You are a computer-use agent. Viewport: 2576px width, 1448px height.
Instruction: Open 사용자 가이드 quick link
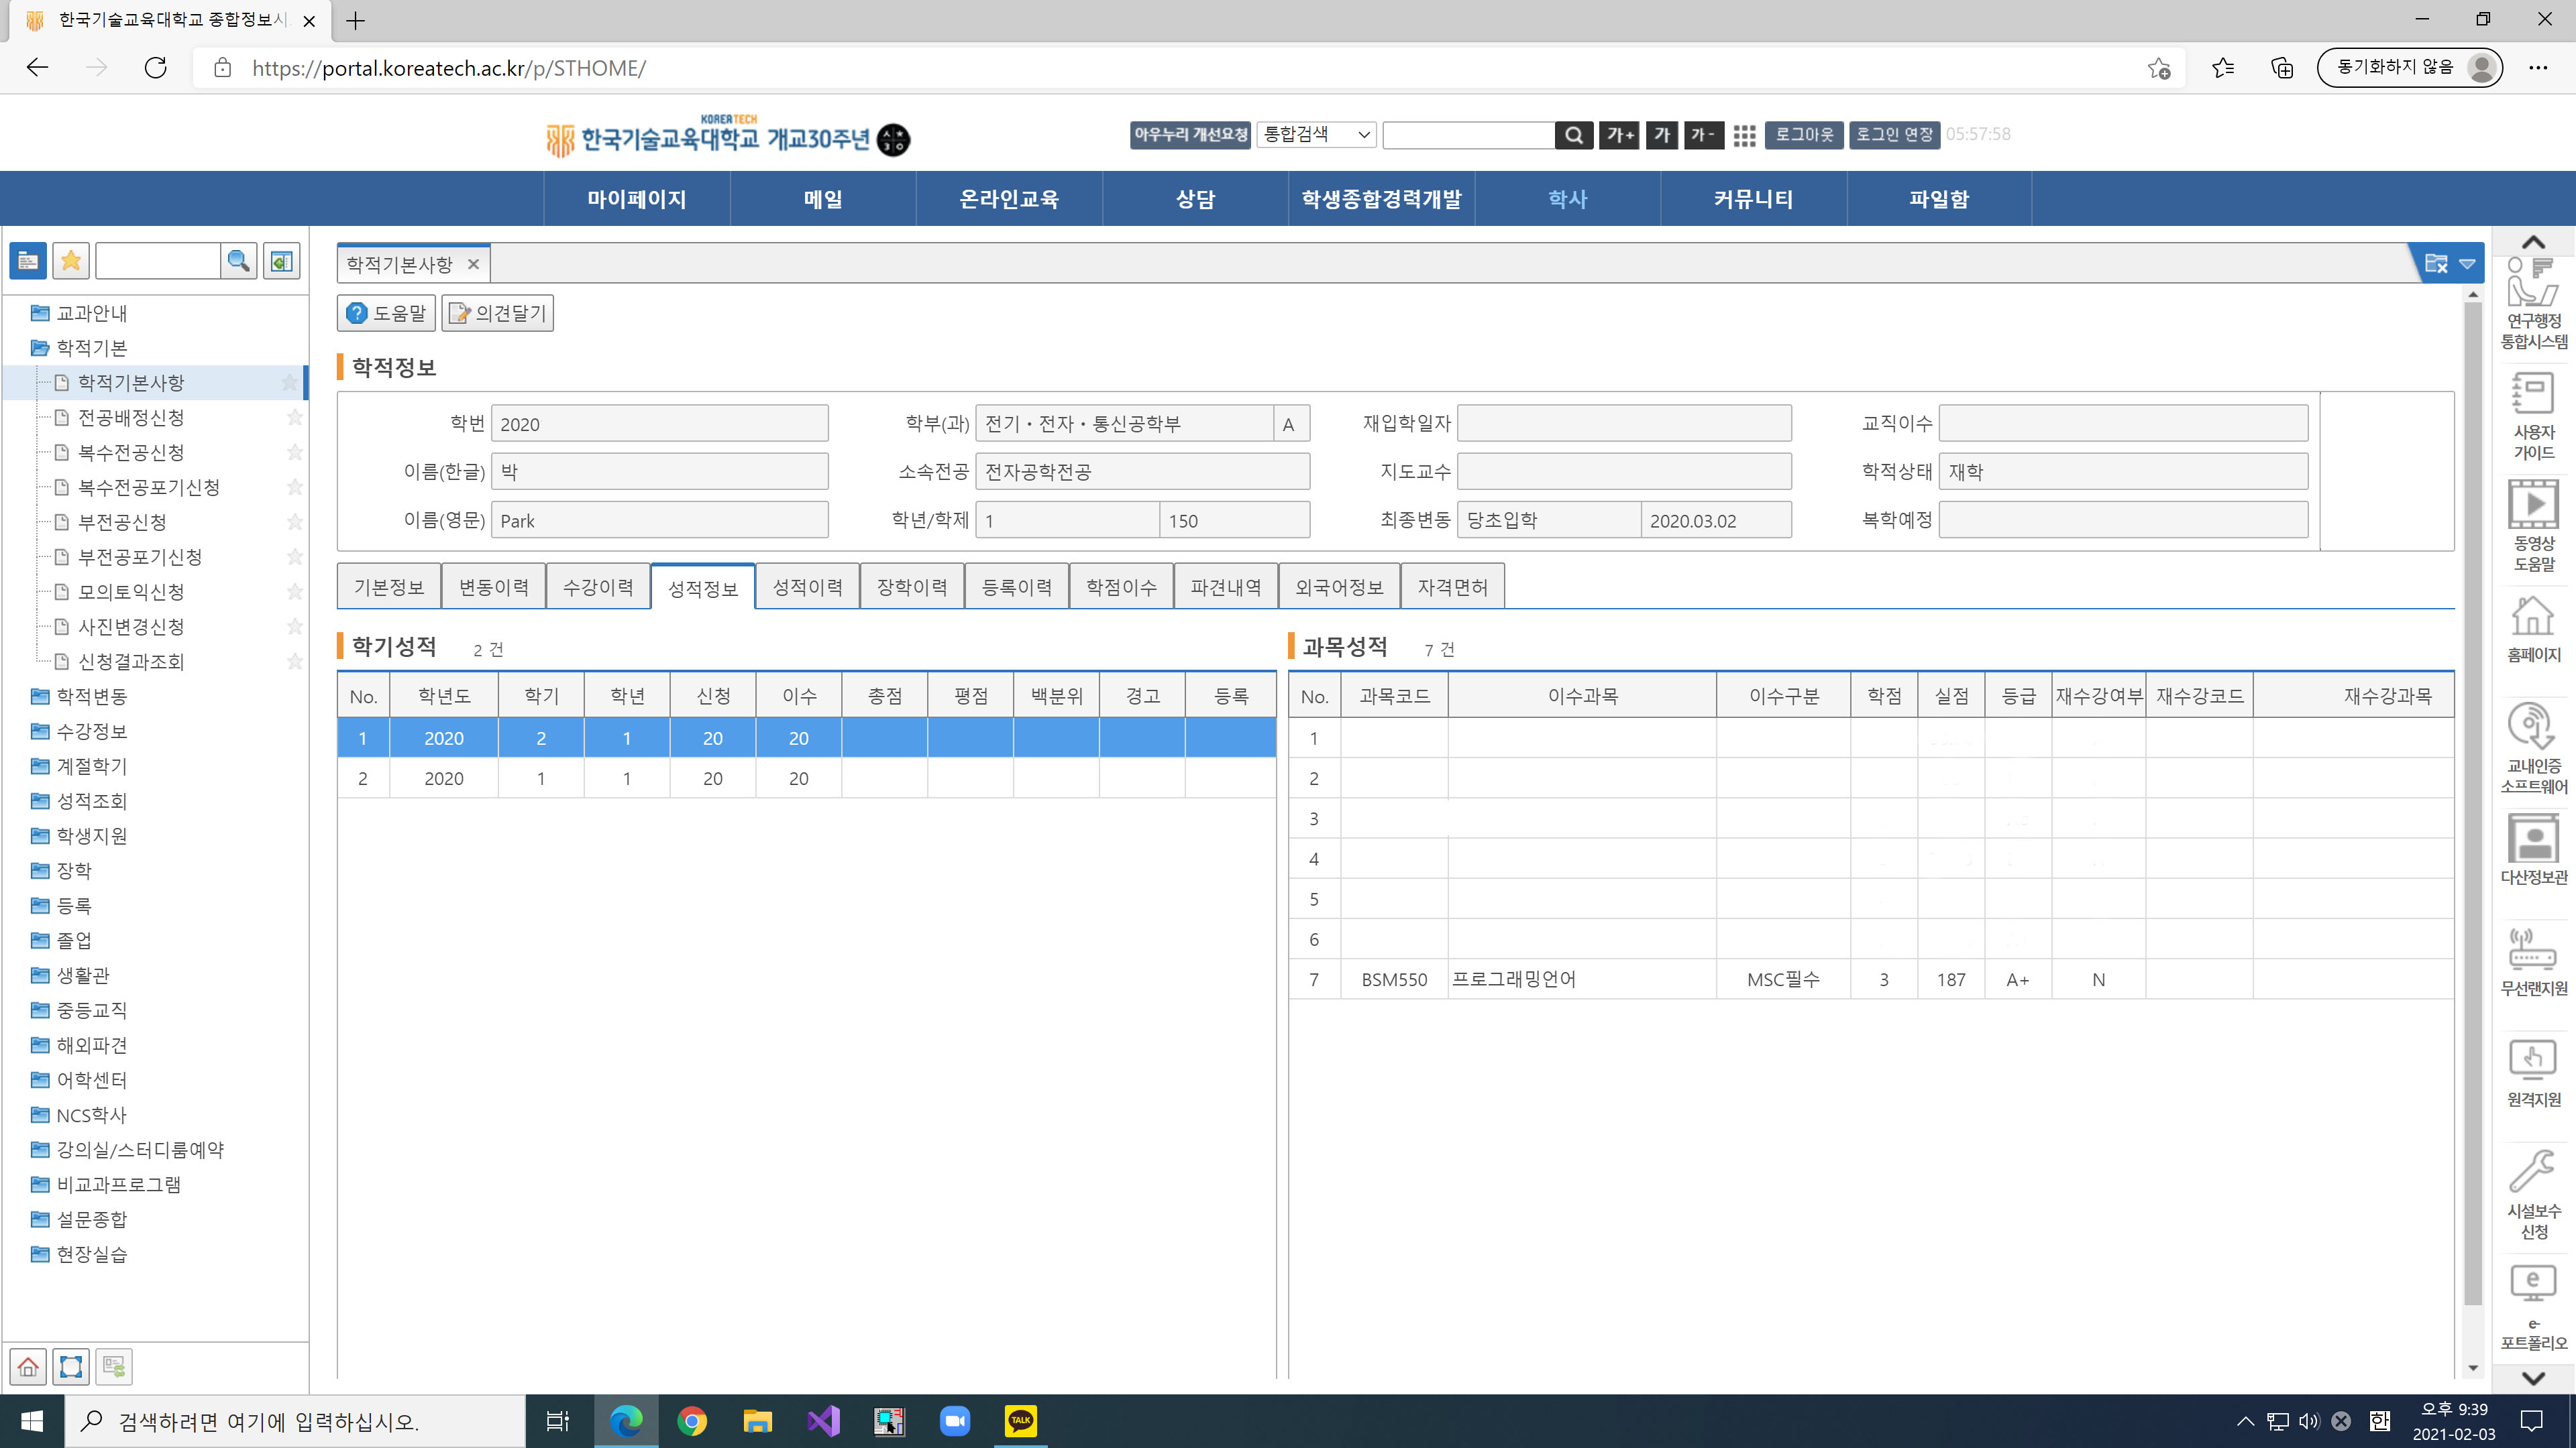(2533, 416)
